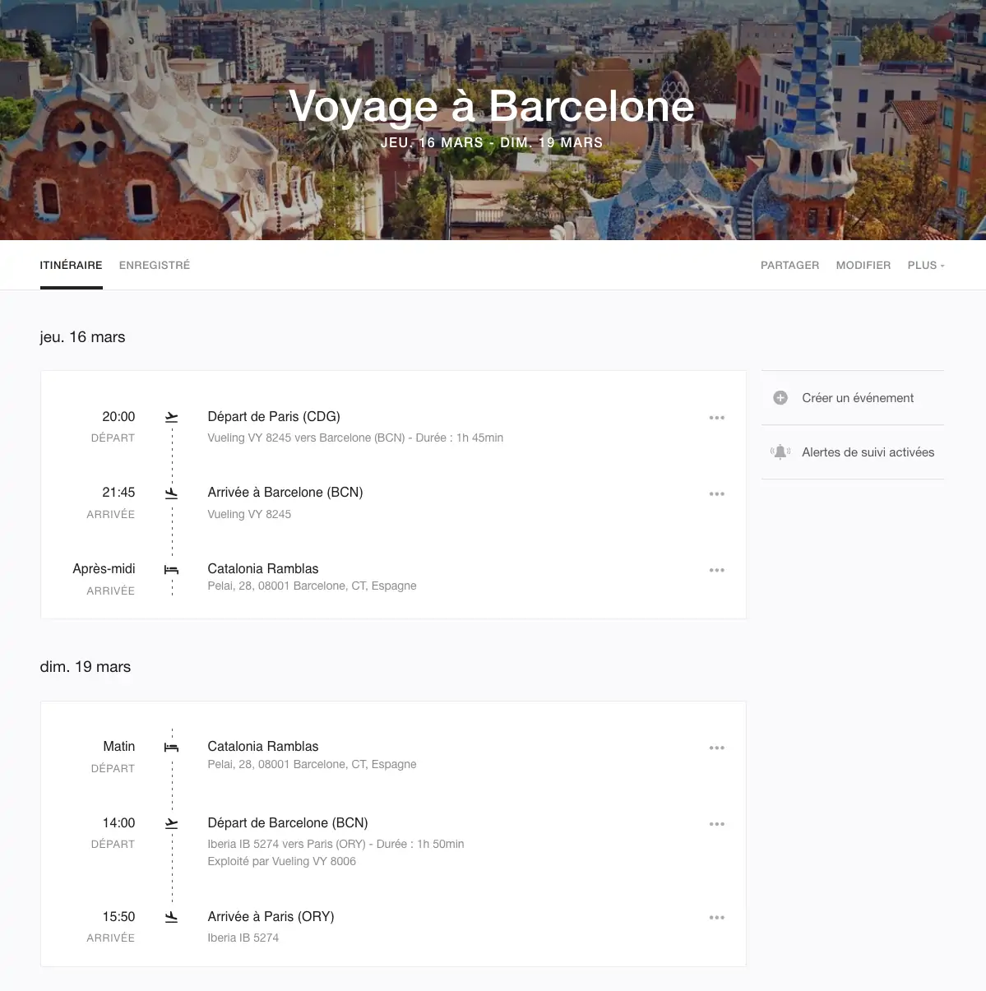Click the bed icon for Thursday hotel arrival

click(x=171, y=569)
